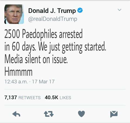Click the 'Media silent on issue.' line

(36, 59)
